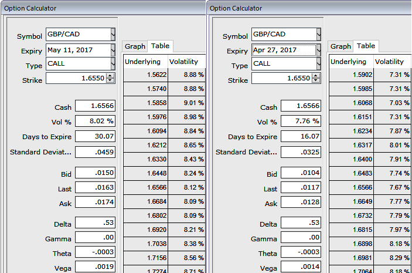The height and width of the screenshot is (273, 412).
Task: Click Delta field in left calculator
Action: pos(95,223)
